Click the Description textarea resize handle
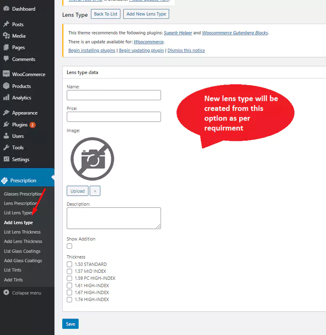Image resolution: width=326 pixels, height=335 pixels. click(158, 226)
